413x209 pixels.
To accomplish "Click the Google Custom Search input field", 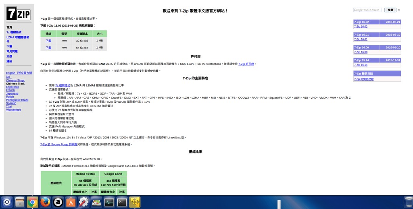I will tap(367, 10).
